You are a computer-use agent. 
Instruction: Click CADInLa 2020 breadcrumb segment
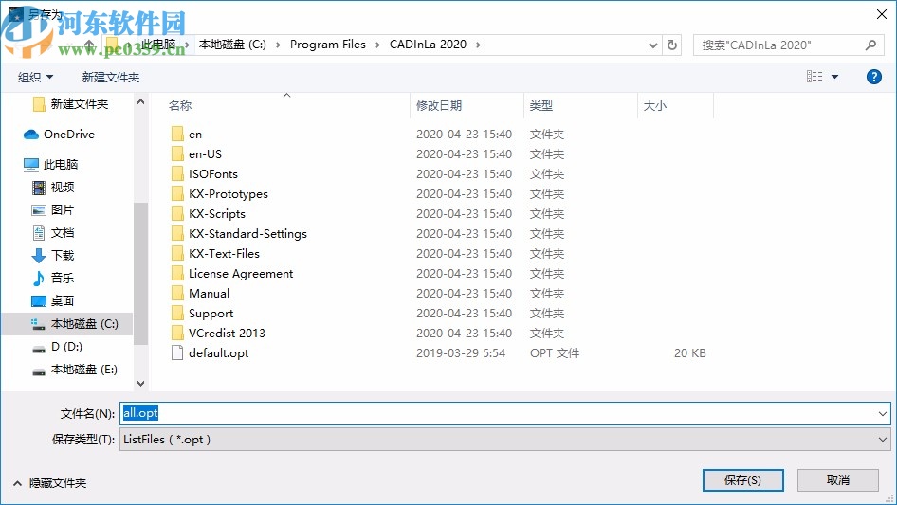[428, 45]
